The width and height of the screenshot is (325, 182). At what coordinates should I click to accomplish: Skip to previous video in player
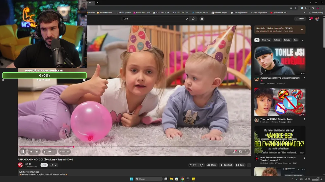coord(31,152)
